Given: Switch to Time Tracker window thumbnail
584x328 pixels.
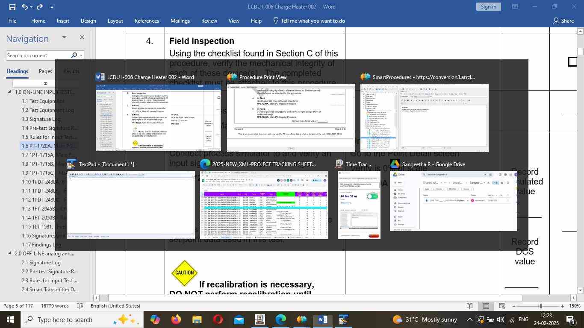Looking at the screenshot, I should (359, 205).
